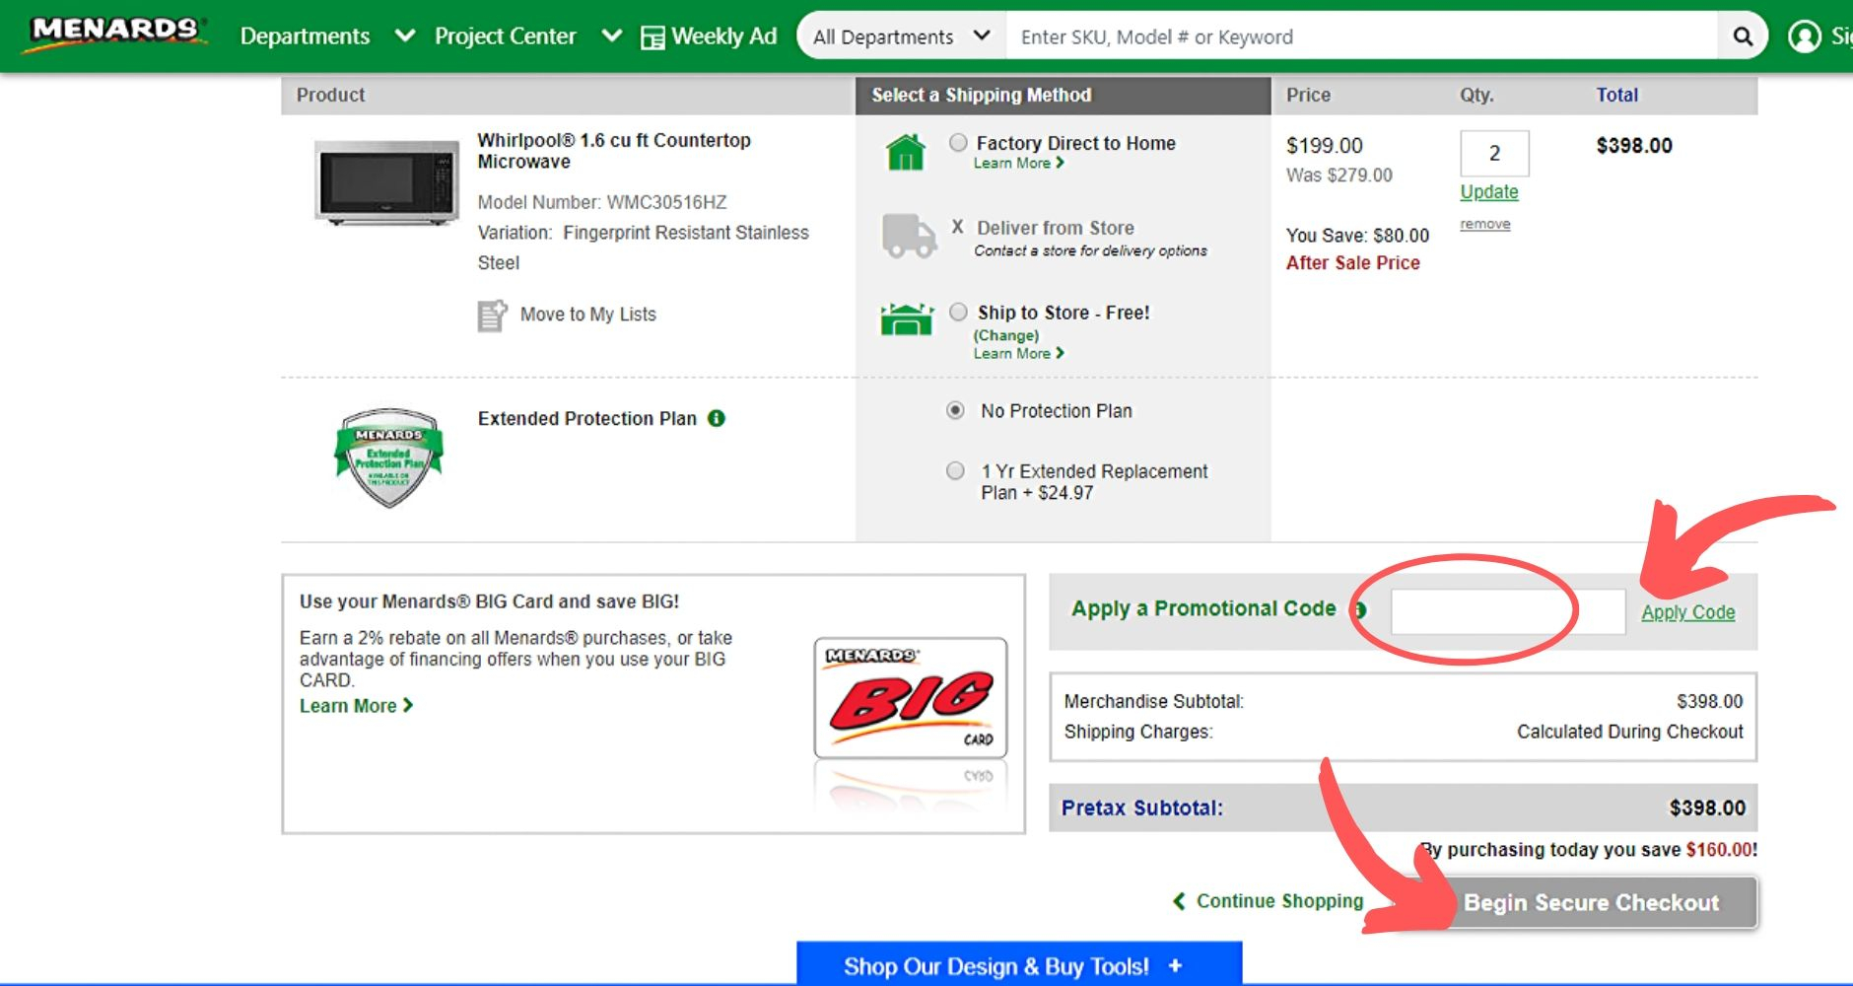
Task: Expand the Departments menu chevron
Action: (x=404, y=36)
